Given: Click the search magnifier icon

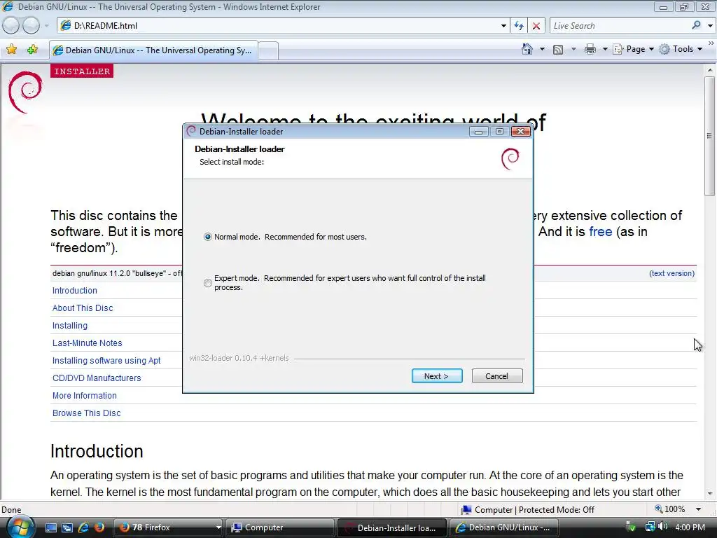Looking at the screenshot, I should click(697, 25).
